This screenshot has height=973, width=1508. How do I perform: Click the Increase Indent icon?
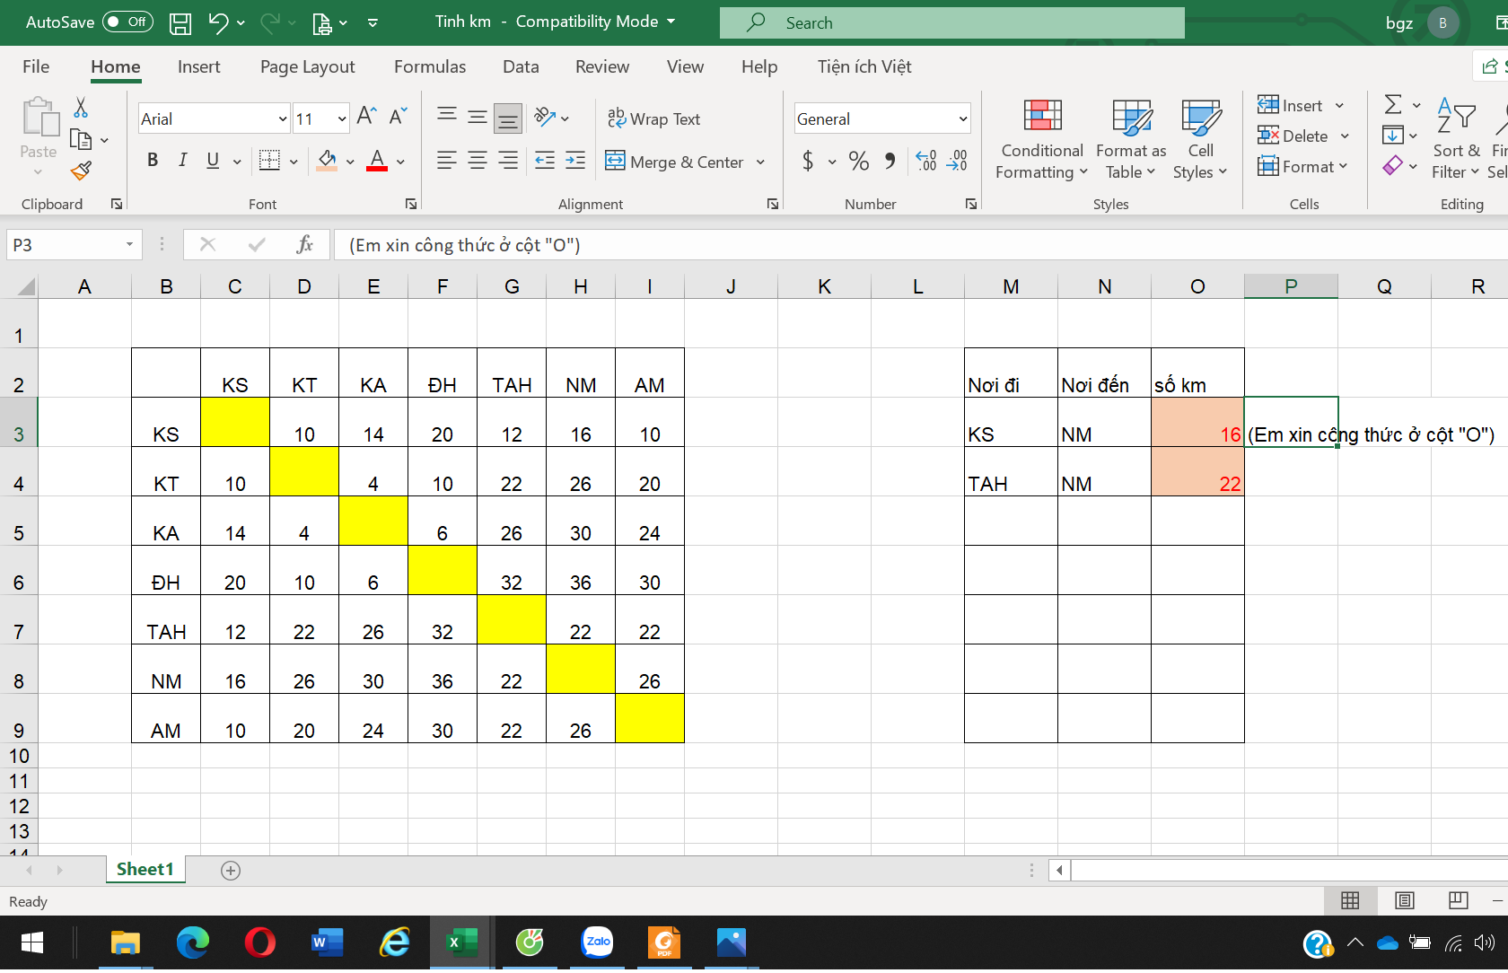pyautogui.click(x=575, y=162)
